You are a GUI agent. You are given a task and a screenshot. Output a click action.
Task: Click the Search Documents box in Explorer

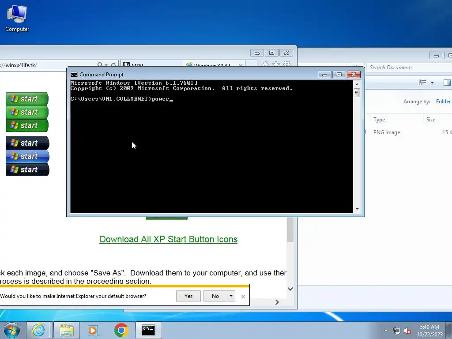(409, 68)
